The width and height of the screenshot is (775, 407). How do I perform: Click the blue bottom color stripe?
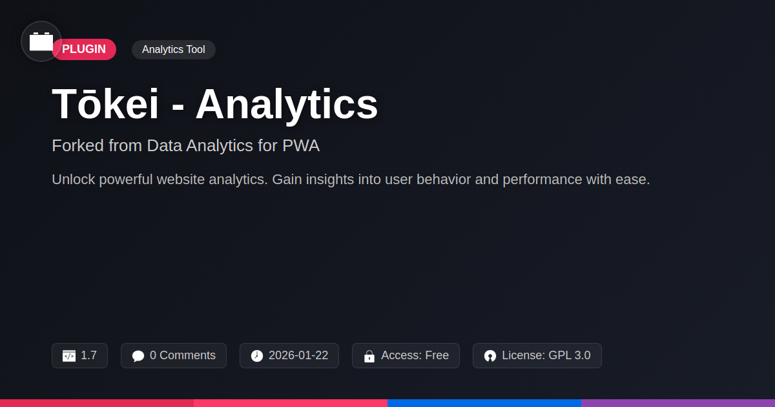pyautogui.click(x=484, y=403)
